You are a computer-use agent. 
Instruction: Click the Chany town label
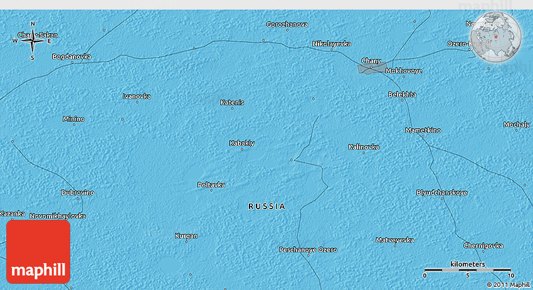[371, 61]
